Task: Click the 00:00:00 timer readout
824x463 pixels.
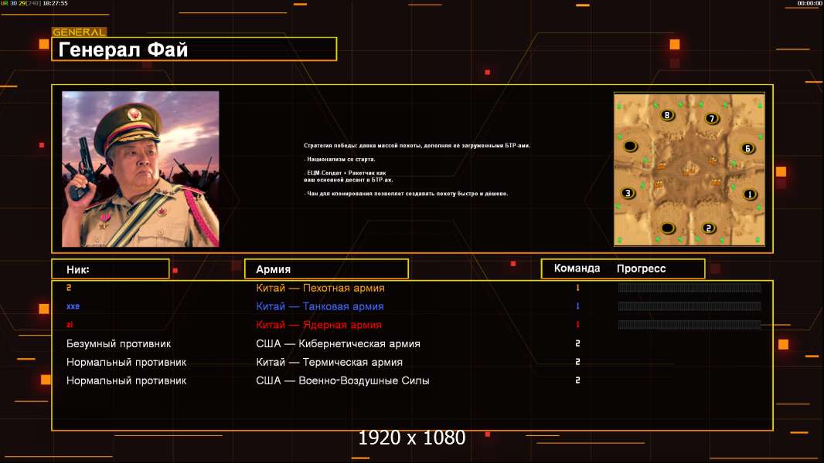Action: pyautogui.click(x=809, y=3)
